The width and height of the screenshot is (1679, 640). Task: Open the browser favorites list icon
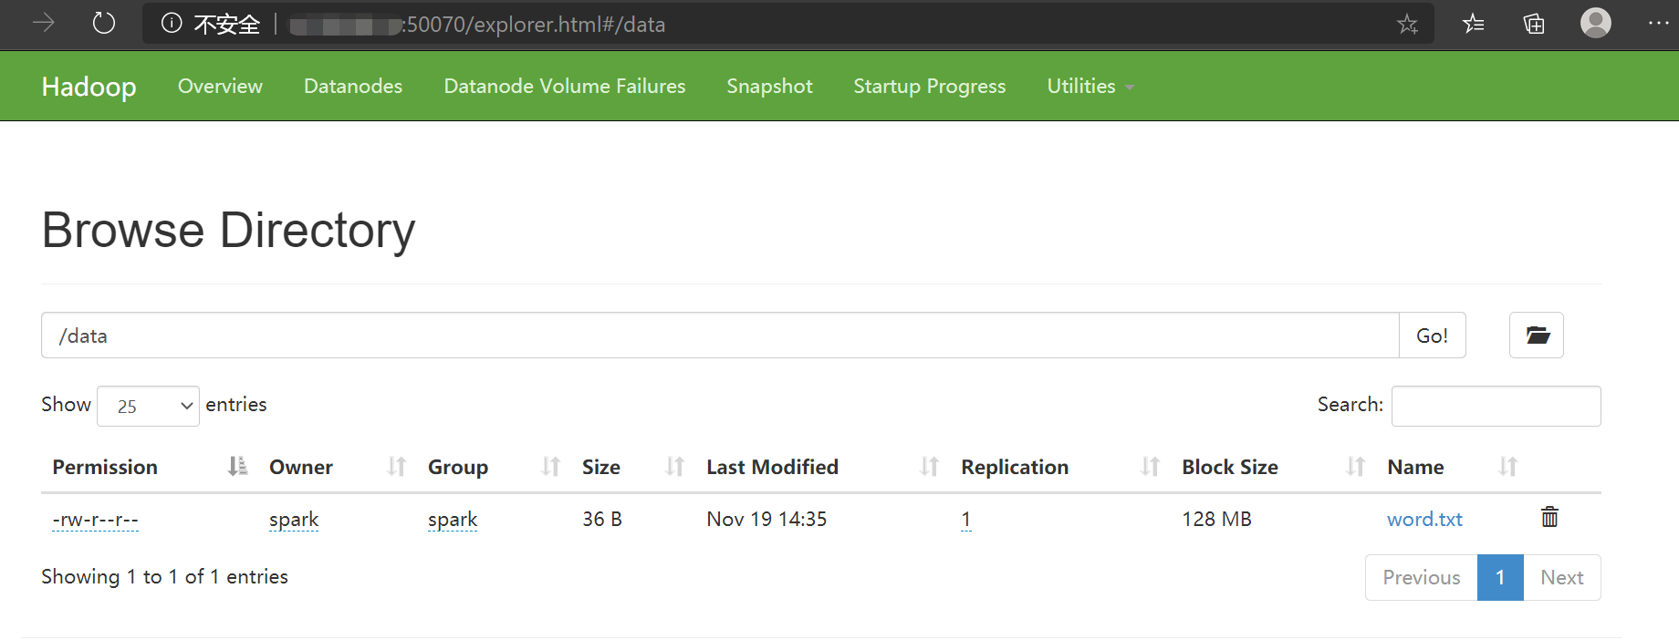[1474, 24]
